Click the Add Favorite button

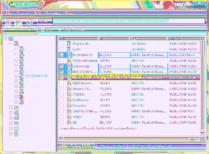tap(71, 29)
